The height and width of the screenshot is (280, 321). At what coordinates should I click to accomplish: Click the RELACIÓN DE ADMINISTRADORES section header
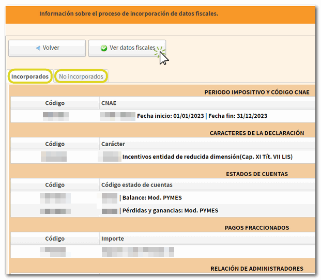[x=256, y=268]
